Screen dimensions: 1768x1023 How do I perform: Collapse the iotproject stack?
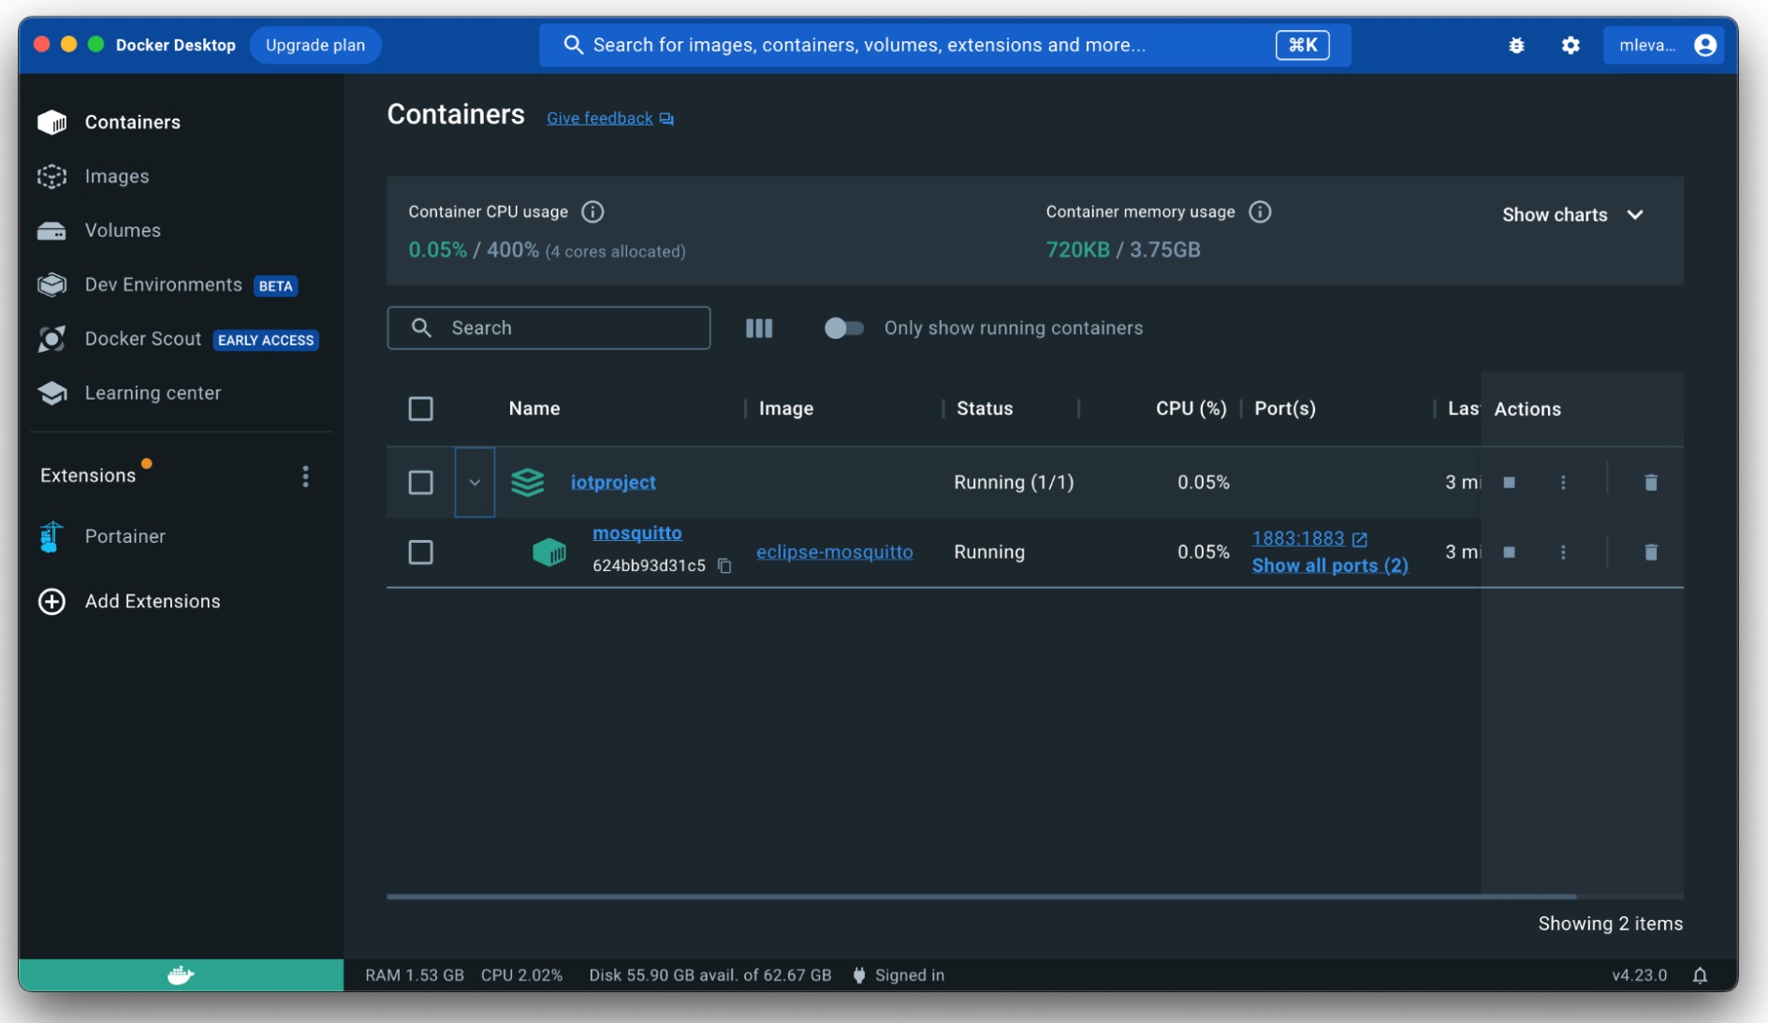click(x=475, y=482)
